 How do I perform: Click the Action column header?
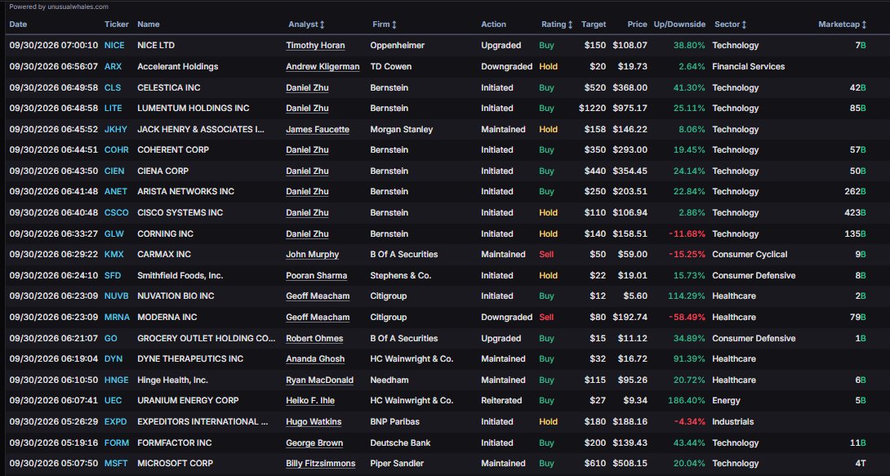[x=493, y=24]
